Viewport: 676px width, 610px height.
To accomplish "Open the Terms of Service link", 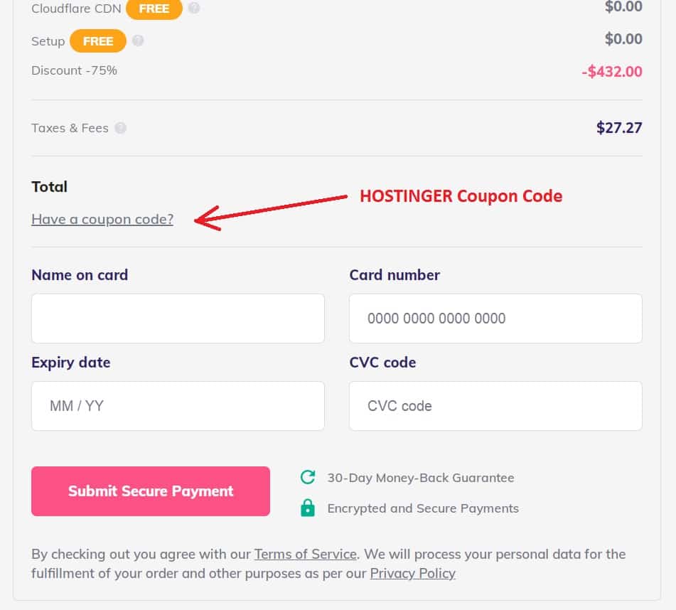I will pos(305,554).
